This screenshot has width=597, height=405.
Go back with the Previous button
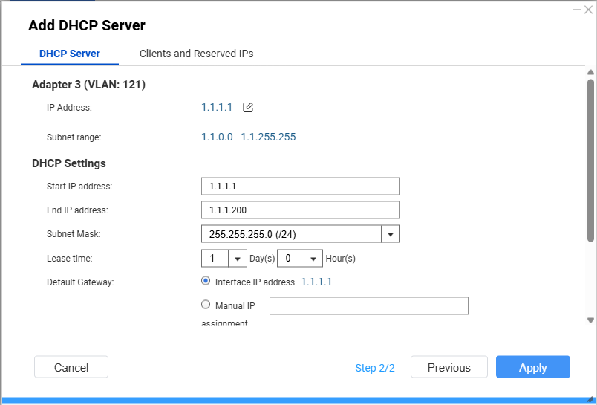pos(448,367)
